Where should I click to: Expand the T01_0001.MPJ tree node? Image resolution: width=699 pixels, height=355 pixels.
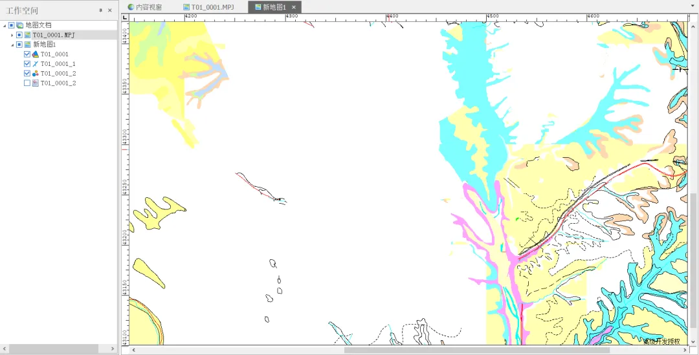(x=12, y=35)
